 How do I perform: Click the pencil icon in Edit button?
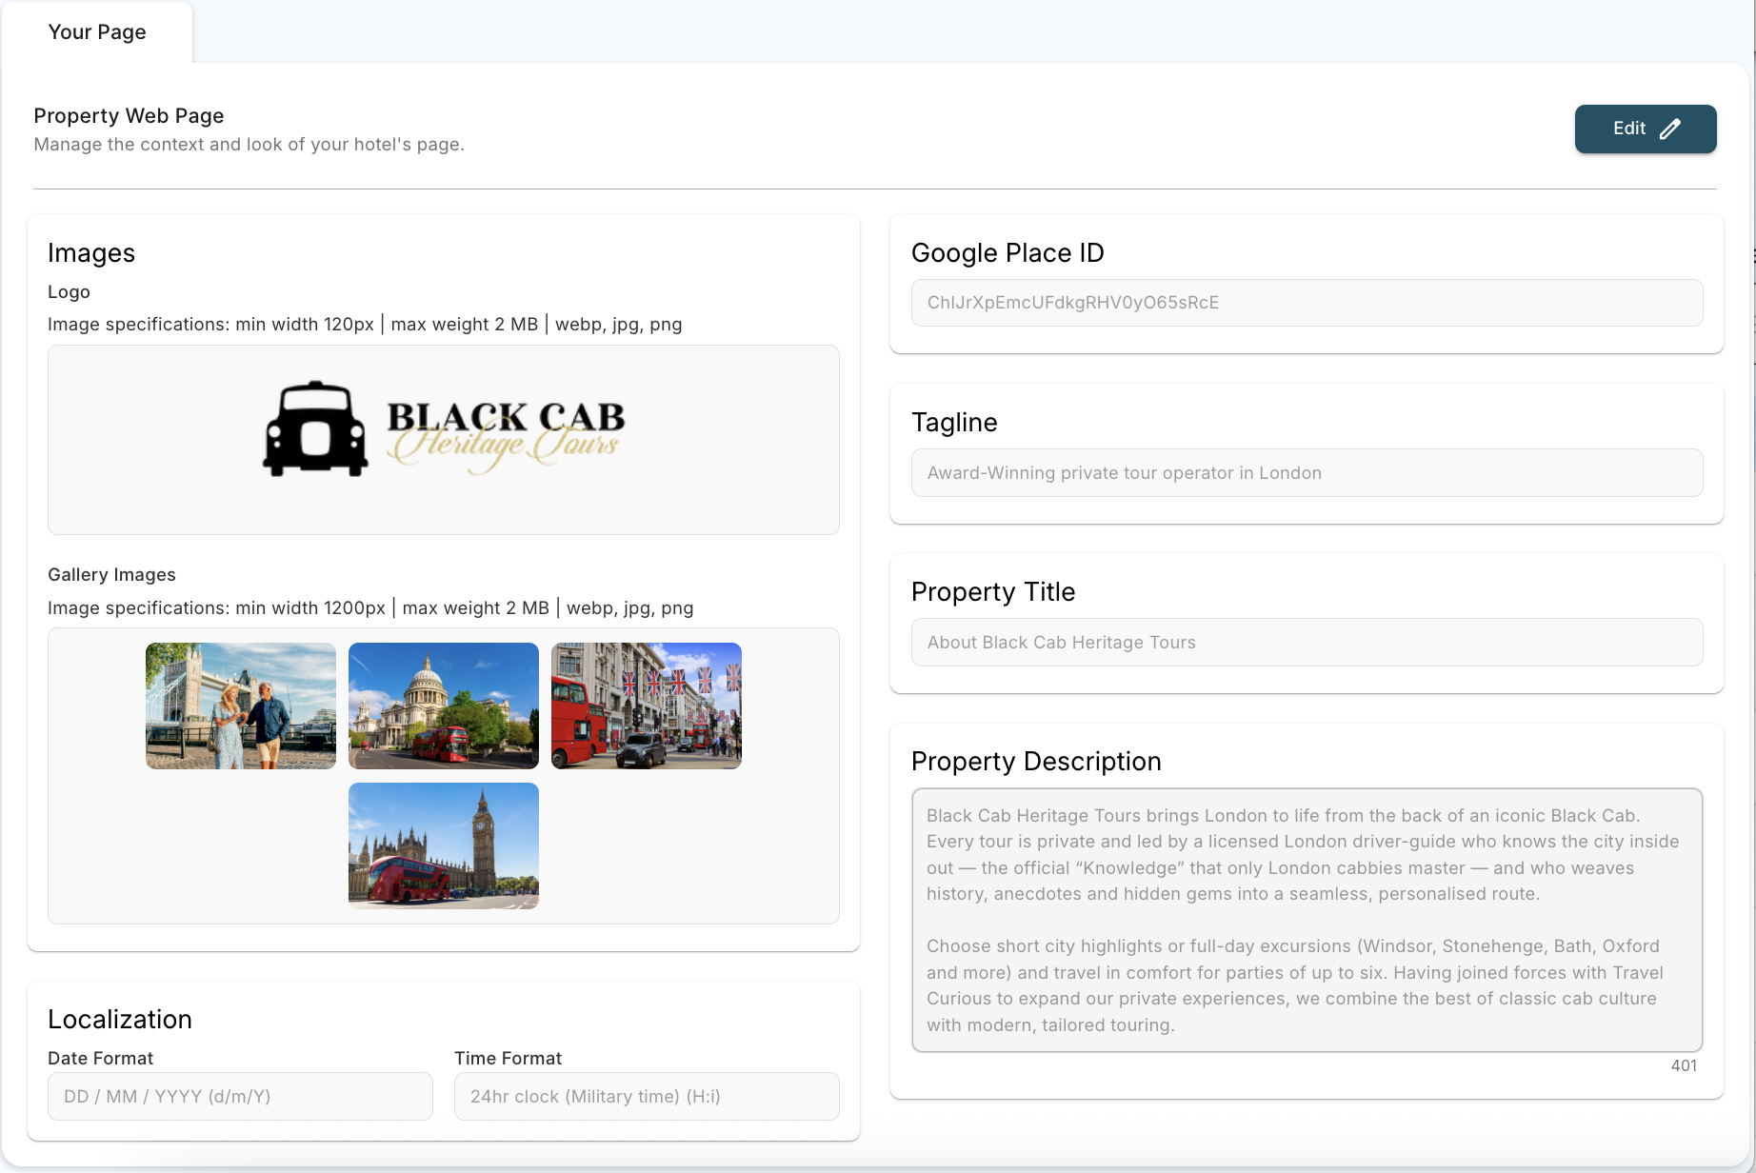coord(1670,129)
